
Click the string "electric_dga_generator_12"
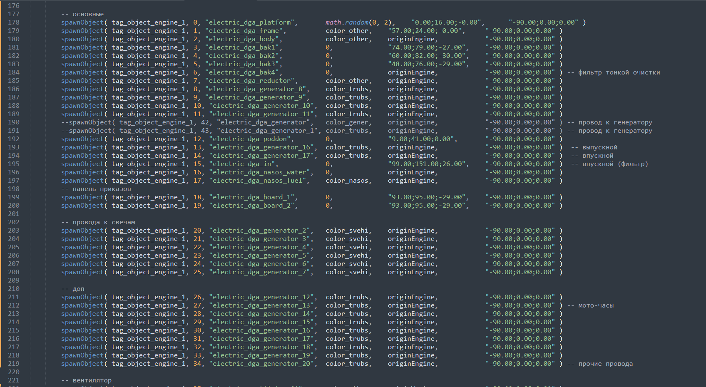pos(261,297)
